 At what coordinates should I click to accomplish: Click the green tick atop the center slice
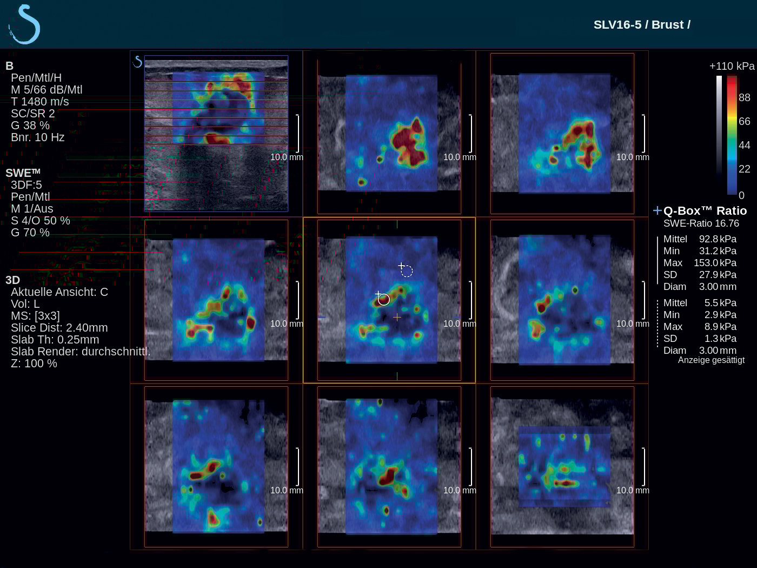click(x=397, y=223)
